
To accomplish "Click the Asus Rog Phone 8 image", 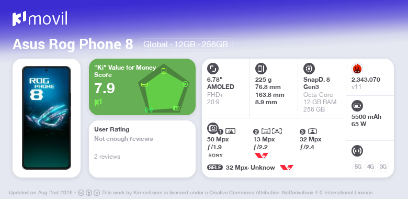I will [47, 118].
